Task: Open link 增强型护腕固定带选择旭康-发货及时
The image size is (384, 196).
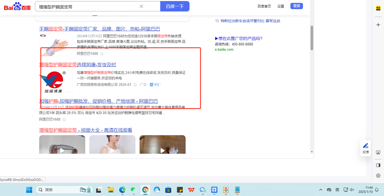Action: click(x=78, y=65)
